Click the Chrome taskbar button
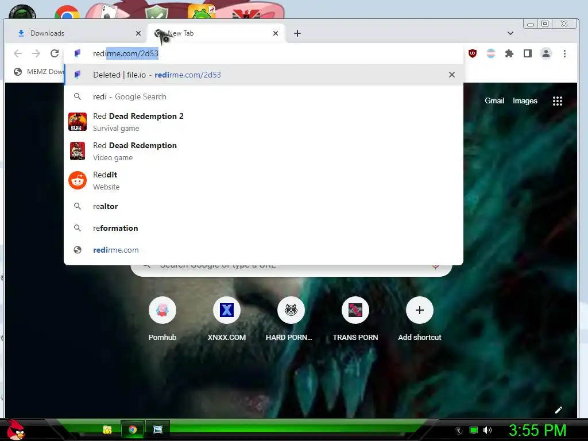Viewport: 588px width, 441px height. tap(133, 430)
